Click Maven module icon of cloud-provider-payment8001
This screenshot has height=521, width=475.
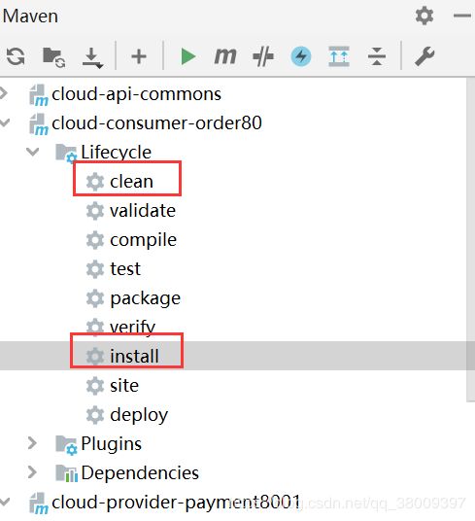click(x=39, y=504)
